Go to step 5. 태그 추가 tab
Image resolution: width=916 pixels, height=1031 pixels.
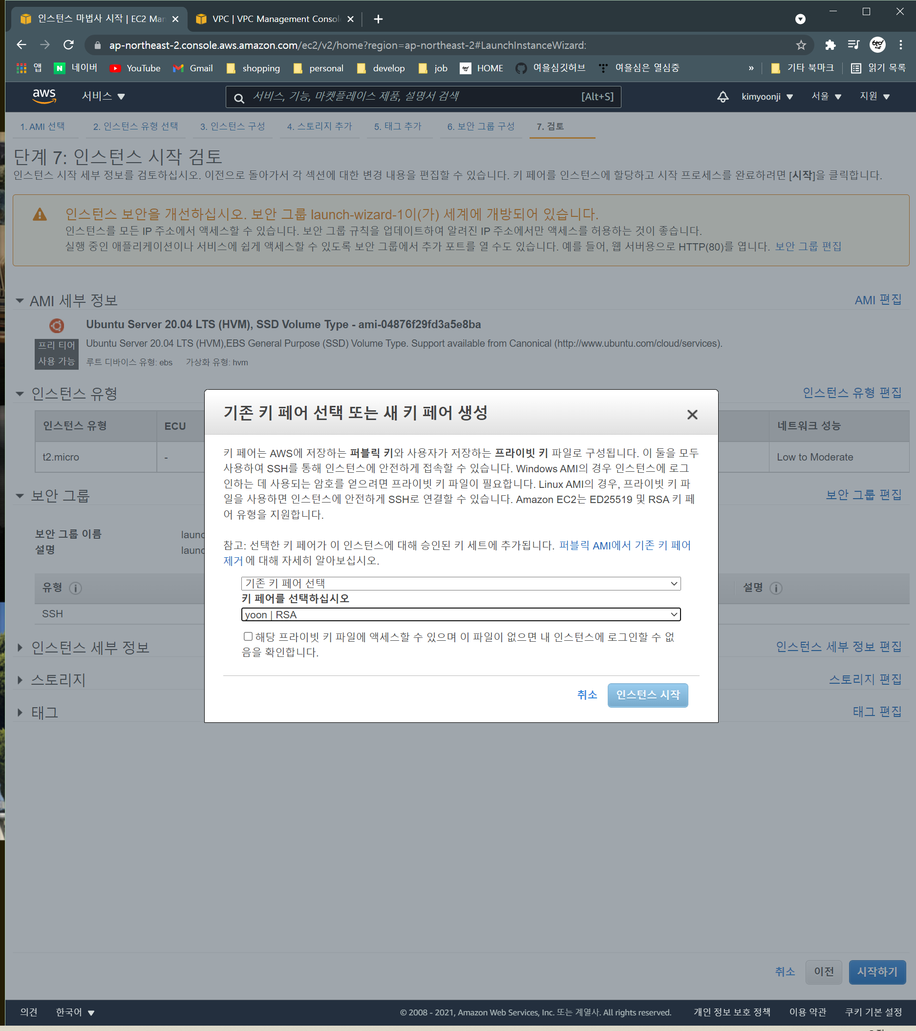point(398,126)
